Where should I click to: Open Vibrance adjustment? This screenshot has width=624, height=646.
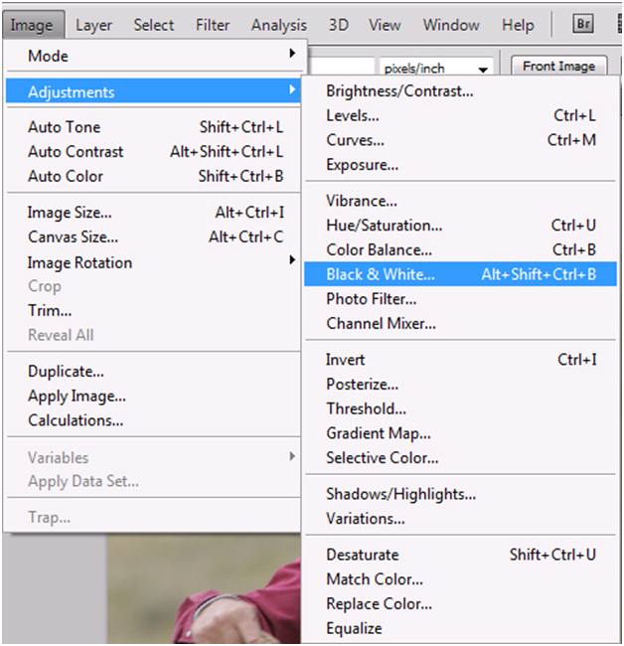[460, 201]
